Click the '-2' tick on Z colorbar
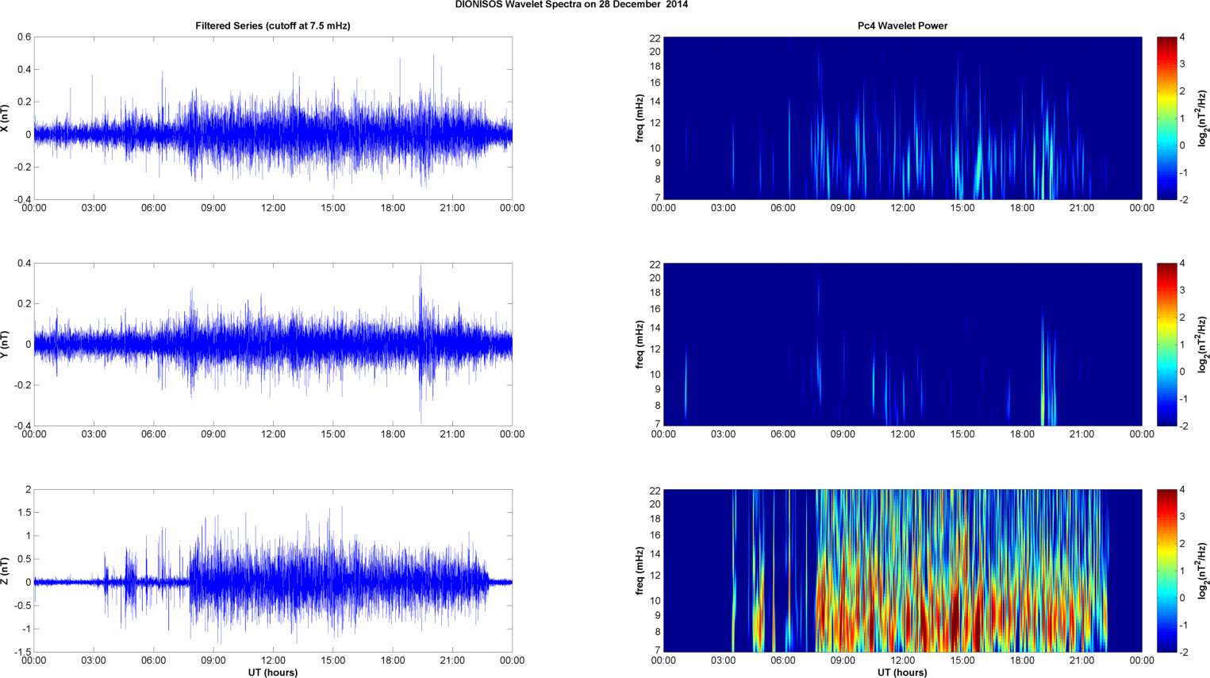 pyautogui.click(x=1184, y=653)
